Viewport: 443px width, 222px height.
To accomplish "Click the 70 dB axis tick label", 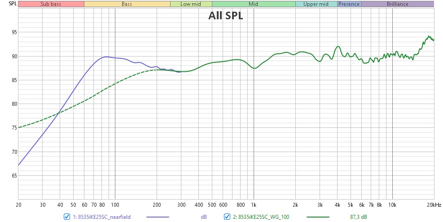I will pos(14,152).
